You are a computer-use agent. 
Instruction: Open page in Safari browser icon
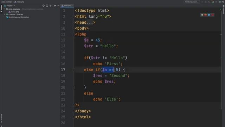point(209,15)
